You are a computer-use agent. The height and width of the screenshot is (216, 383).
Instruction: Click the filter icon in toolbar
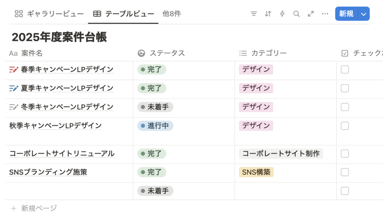click(254, 14)
